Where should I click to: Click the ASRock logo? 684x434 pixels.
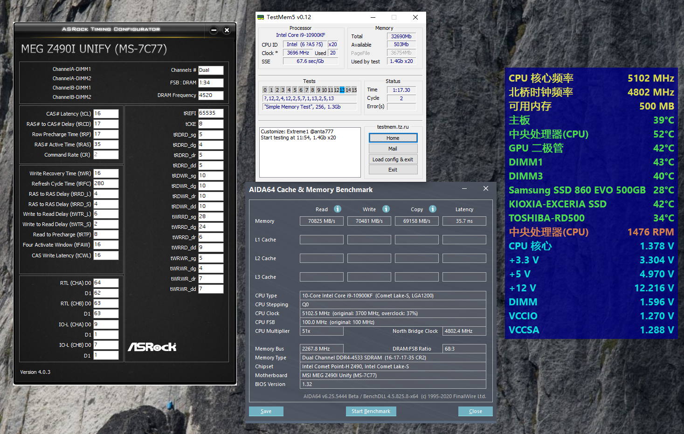[152, 347]
